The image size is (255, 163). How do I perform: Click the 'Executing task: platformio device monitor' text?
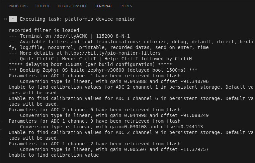coord(78,19)
